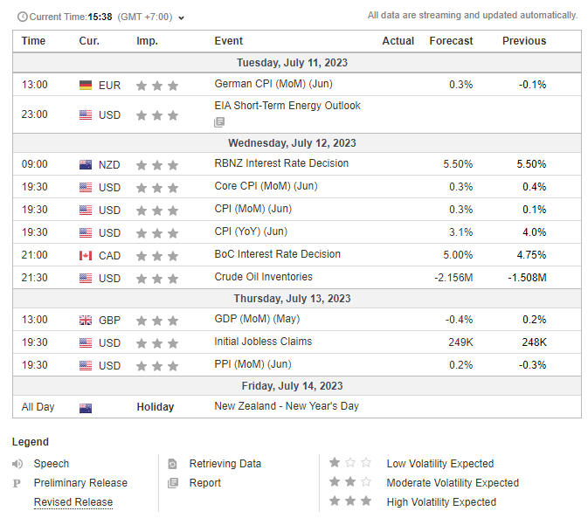Click the German flag icon for EUR
Image resolution: width=588 pixels, height=525 pixels.
[86, 86]
